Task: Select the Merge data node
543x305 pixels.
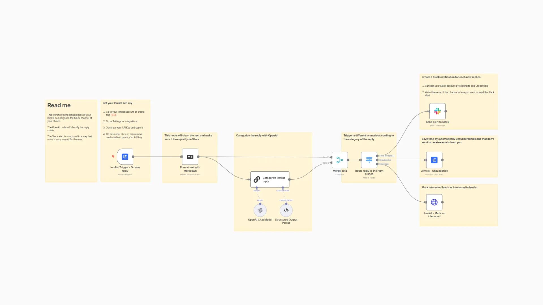Action: pyautogui.click(x=340, y=160)
